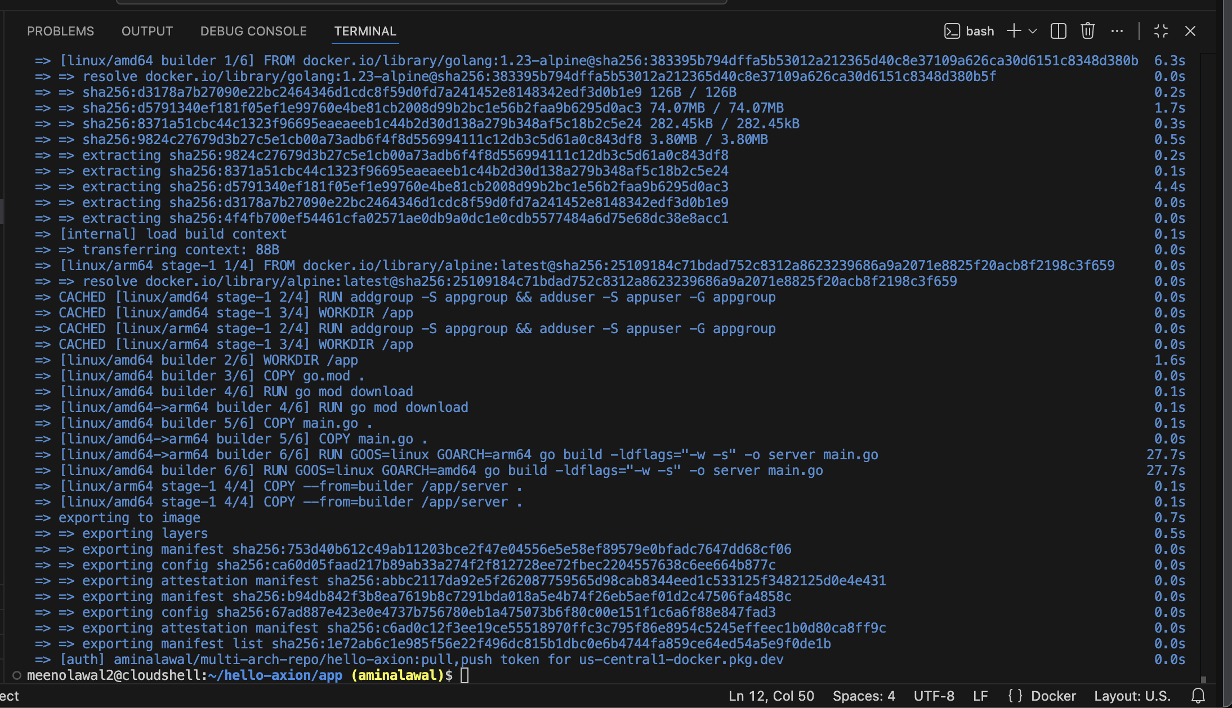The image size is (1232, 708).
Task: Click the path ~/hello-axion/app in prompt
Action: (x=274, y=675)
